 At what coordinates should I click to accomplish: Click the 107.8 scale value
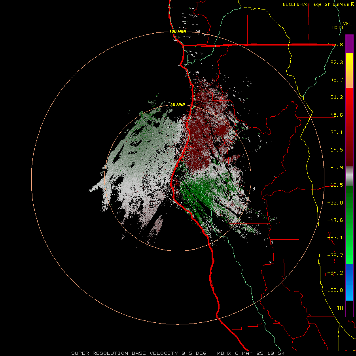pyautogui.click(x=335, y=45)
